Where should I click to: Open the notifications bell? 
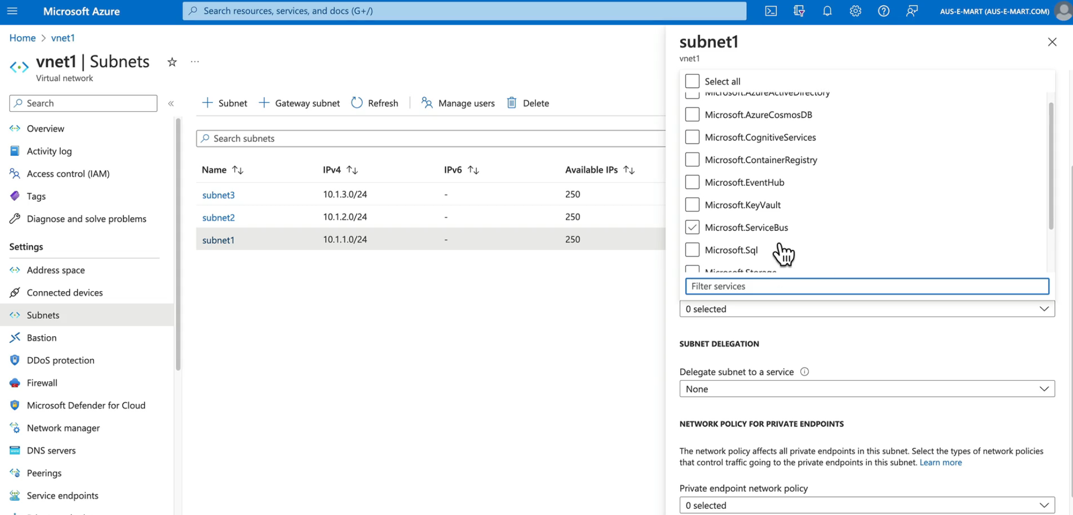[x=827, y=11]
